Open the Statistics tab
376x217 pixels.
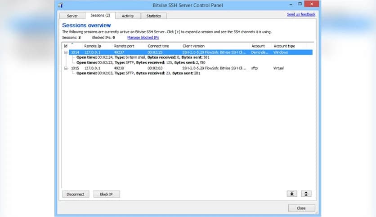(x=154, y=16)
